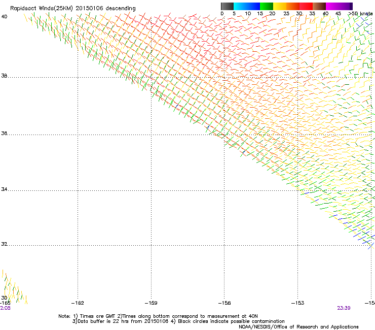Click the yellow 20-25 knots legend segment
The width and height of the screenshot is (375, 330).
(x=280, y=6)
